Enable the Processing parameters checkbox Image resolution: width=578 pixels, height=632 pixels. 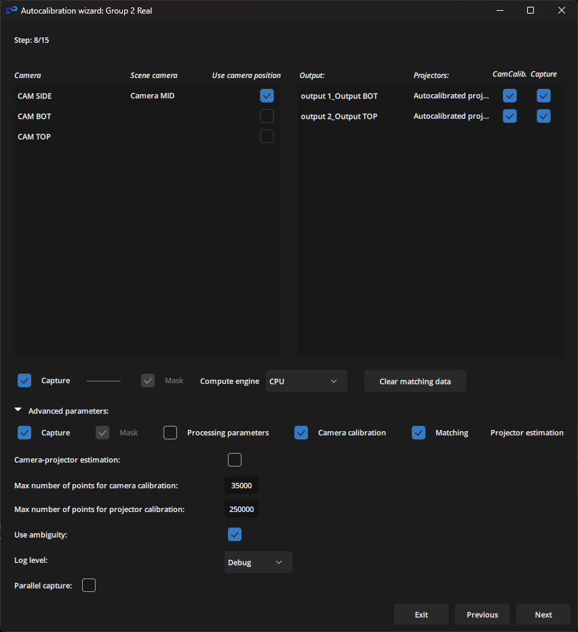[x=170, y=433]
